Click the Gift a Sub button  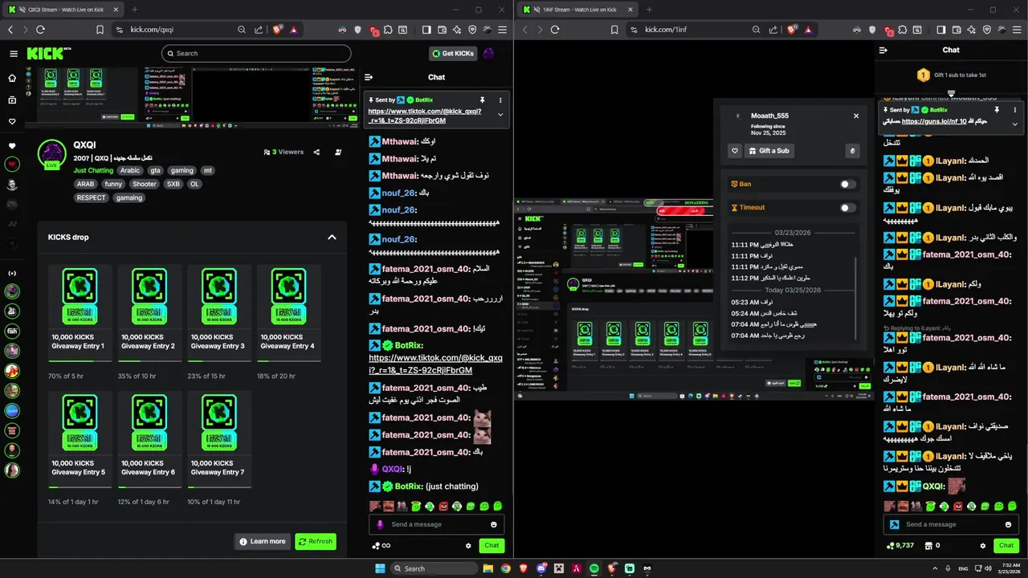coord(769,151)
